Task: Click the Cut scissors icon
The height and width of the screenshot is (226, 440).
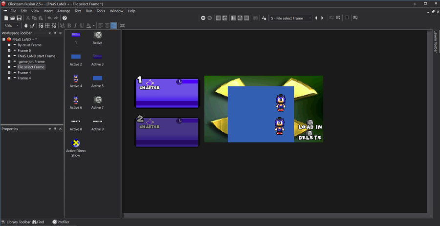Action: [28, 18]
